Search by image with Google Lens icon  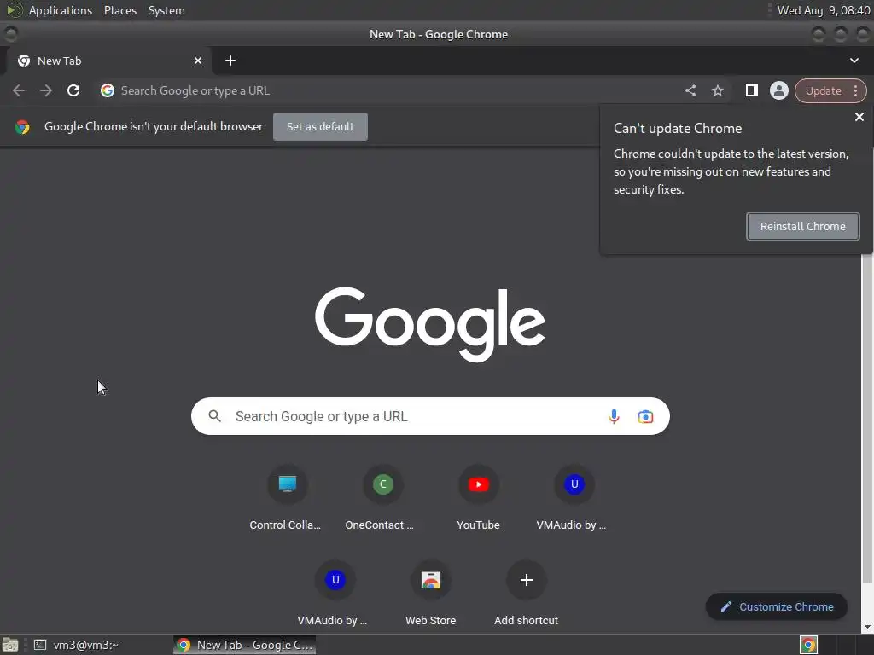click(645, 416)
